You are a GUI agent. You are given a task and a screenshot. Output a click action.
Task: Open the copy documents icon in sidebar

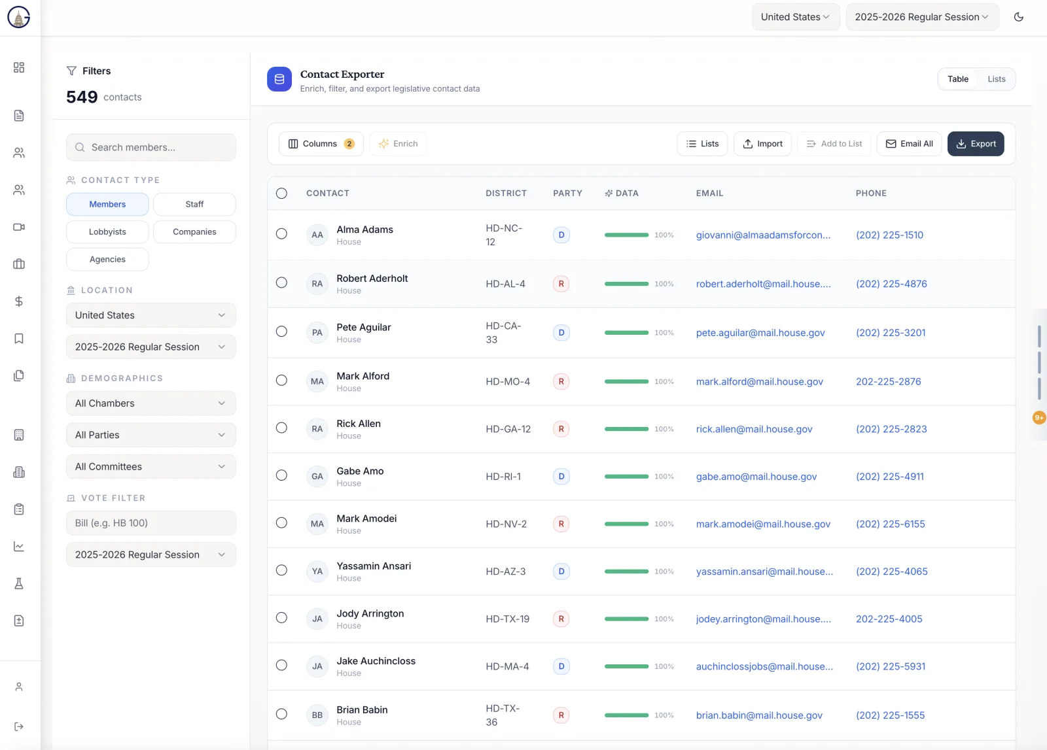[x=19, y=375]
